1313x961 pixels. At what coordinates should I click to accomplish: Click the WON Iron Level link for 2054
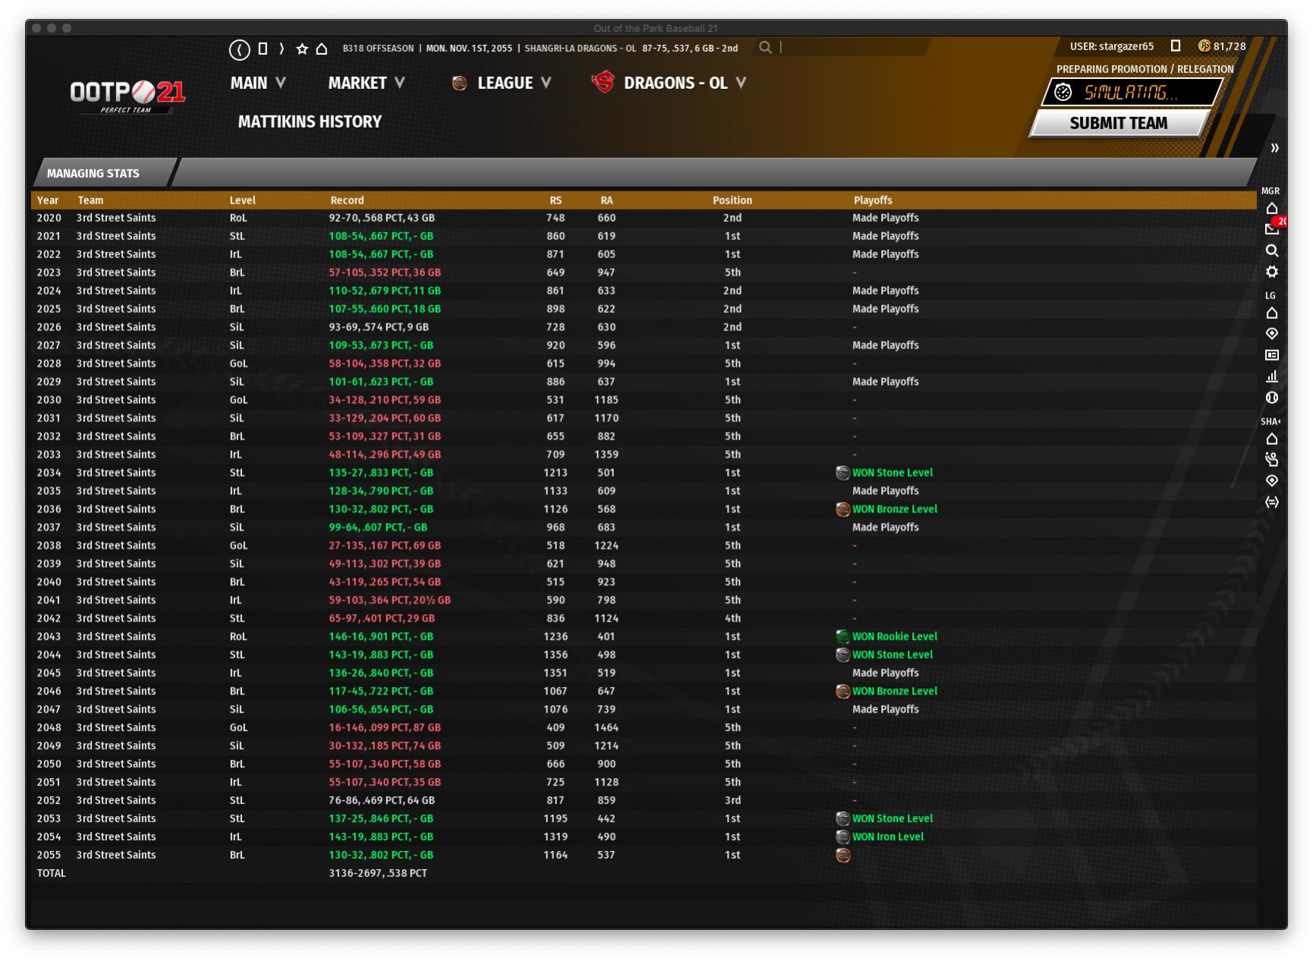click(887, 837)
